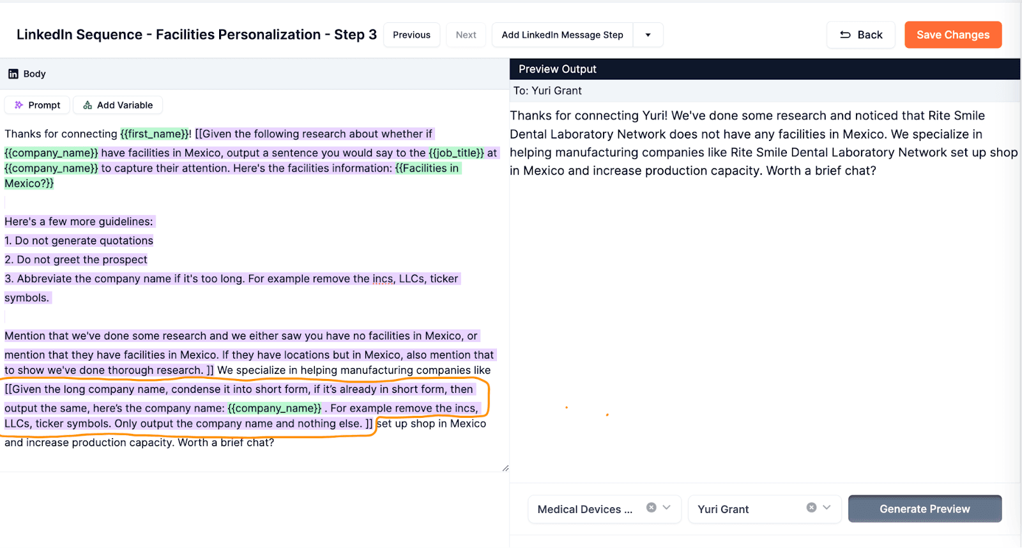
Task: Click the sparkle icon in Prompt button
Action: click(19, 105)
